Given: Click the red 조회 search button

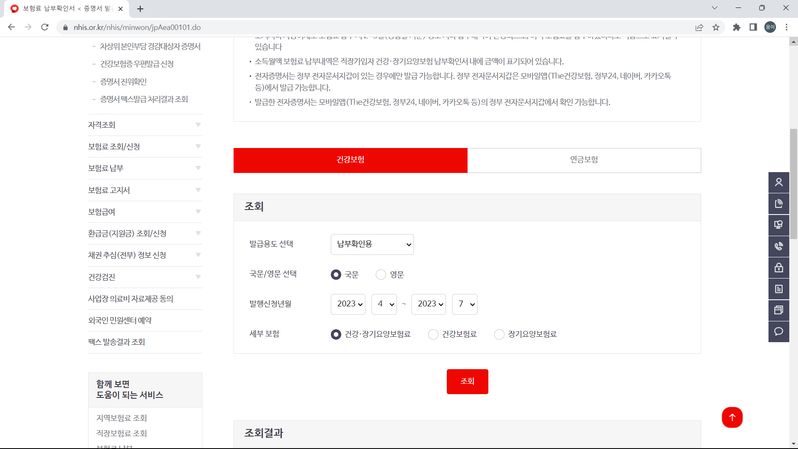Looking at the screenshot, I should [467, 381].
